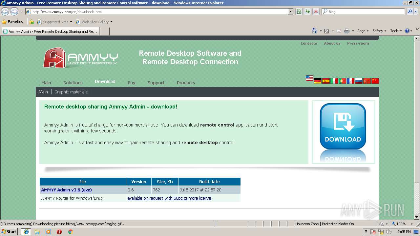
Task: Switch language to Russian flag
Action: [x=359, y=81]
